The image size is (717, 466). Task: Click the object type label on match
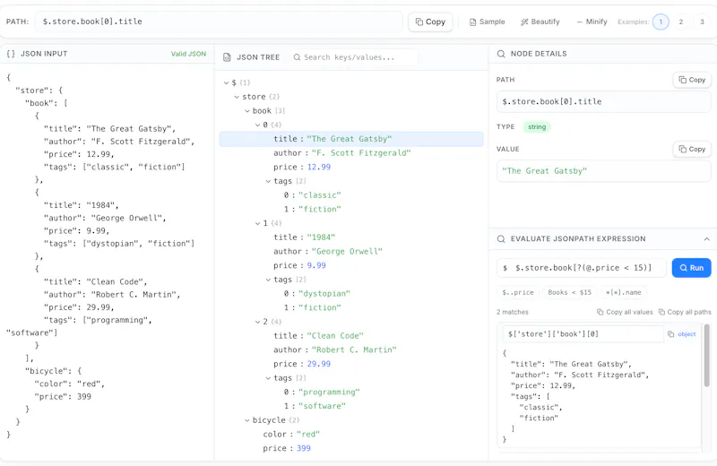[x=687, y=334]
